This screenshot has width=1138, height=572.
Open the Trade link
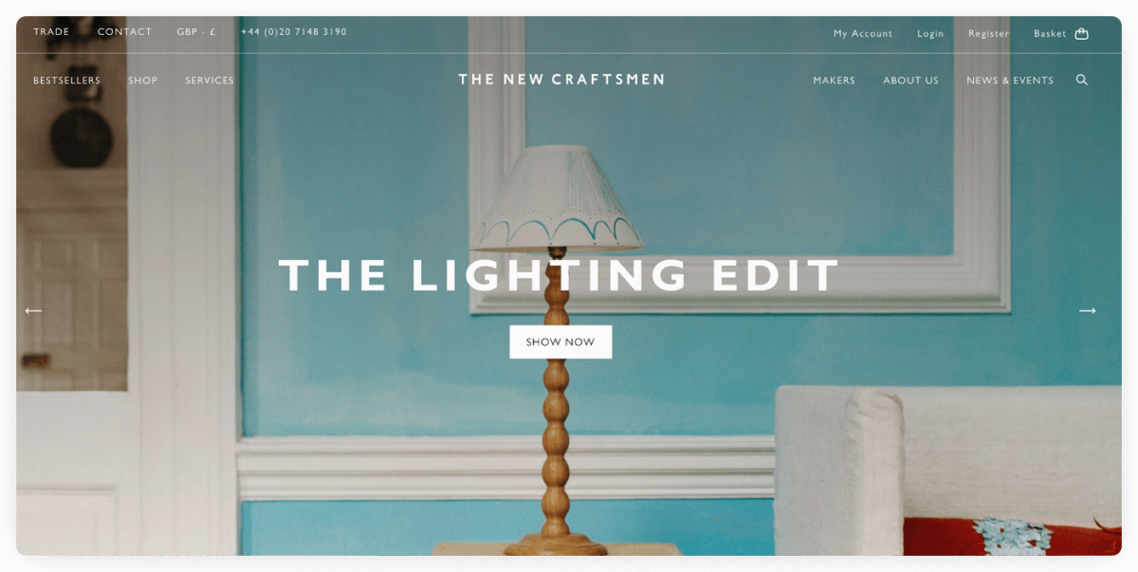[x=51, y=32]
